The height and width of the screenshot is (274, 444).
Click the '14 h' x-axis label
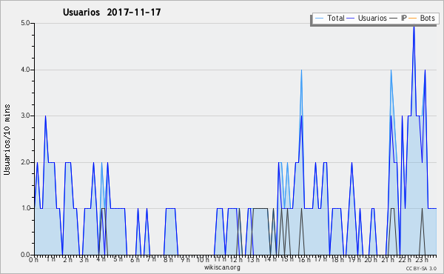pos(270,259)
